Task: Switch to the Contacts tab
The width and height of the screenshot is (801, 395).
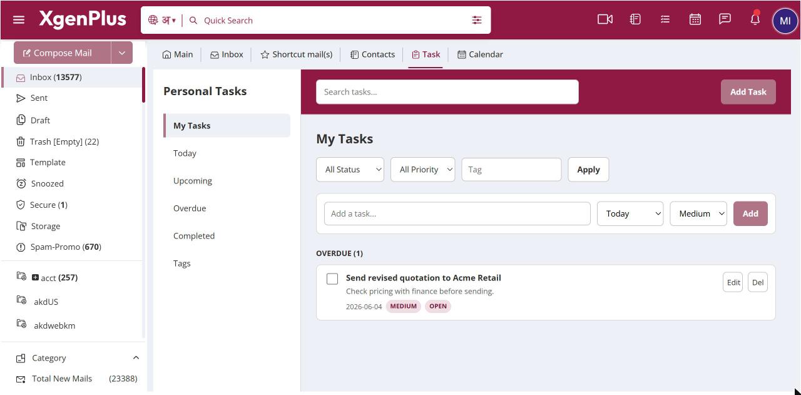Action: pyautogui.click(x=372, y=54)
